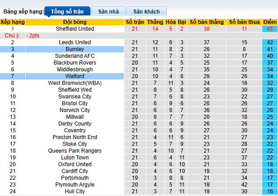Click the Số bàn thắng column header
This screenshot has height=196, width=278.
click(206, 22)
